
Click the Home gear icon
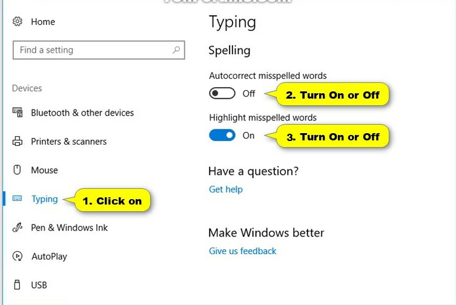tap(17, 22)
